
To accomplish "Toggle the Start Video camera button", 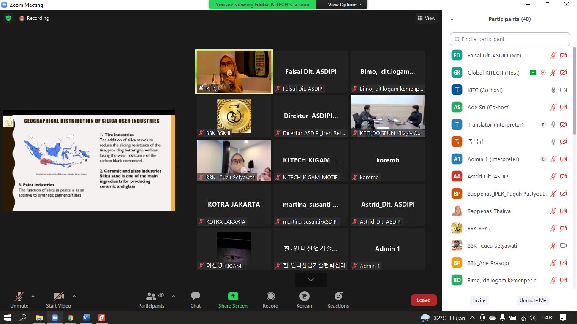I will pyautogui.click(x=58, y=300).
